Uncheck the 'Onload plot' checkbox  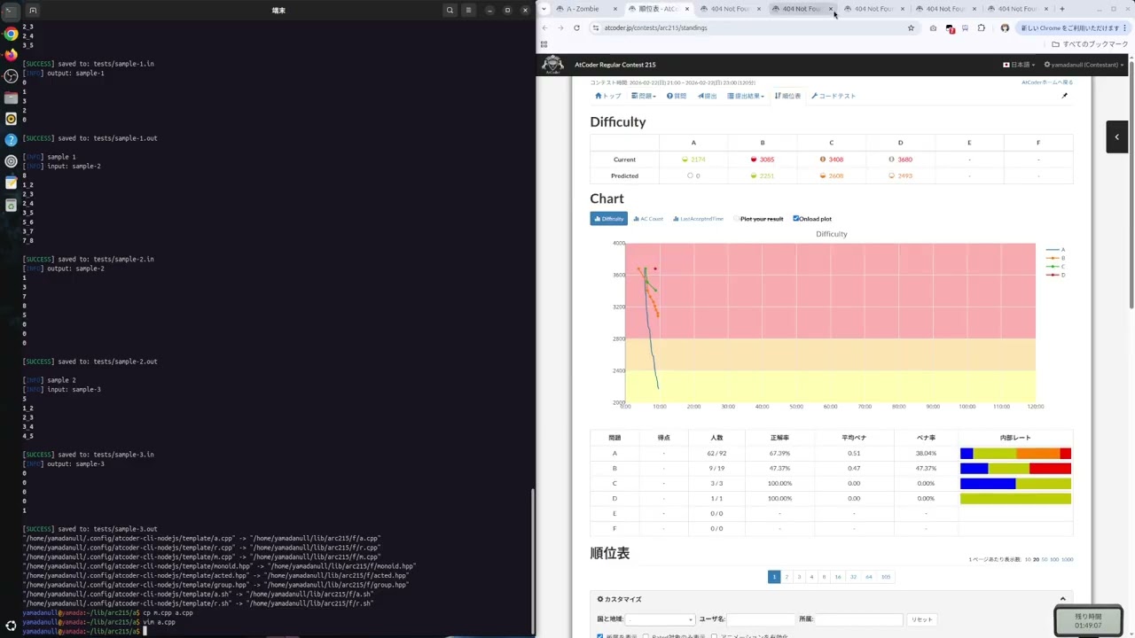[x=796, y=219]
